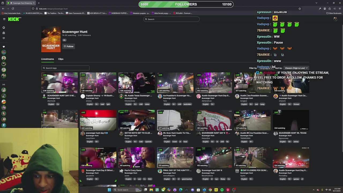343x193 pixels.
Task: Go back with the browser back arrow
Action: 3,9
